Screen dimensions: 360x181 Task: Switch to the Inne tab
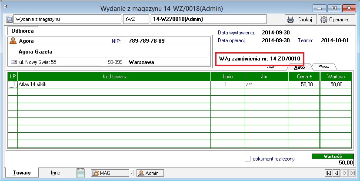pyautogui.click(x=55, y=173)
